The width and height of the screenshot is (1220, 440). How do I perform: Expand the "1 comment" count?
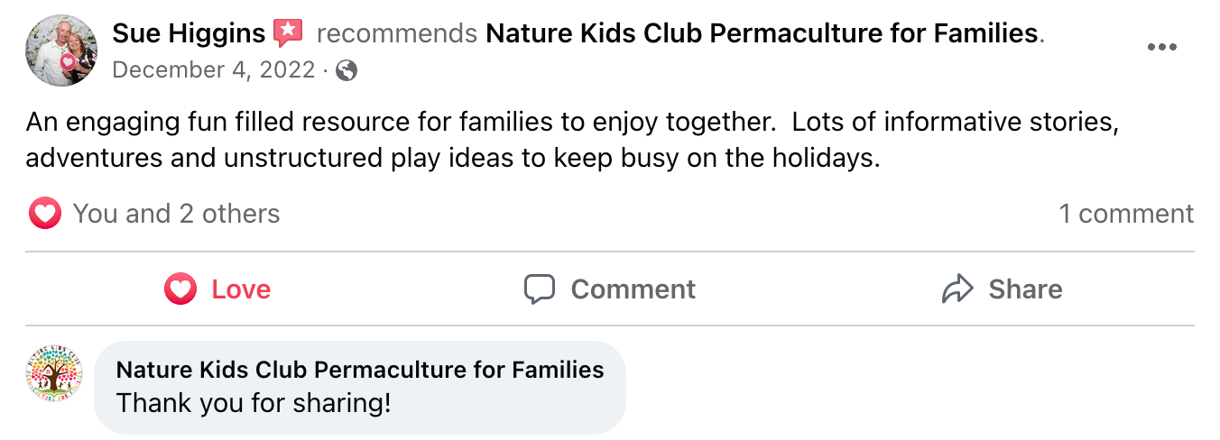(1125, 214)
